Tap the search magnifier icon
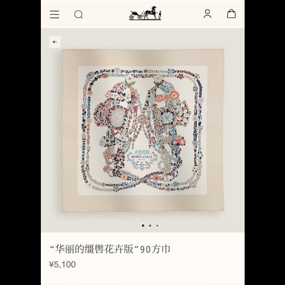 (78, 14)
